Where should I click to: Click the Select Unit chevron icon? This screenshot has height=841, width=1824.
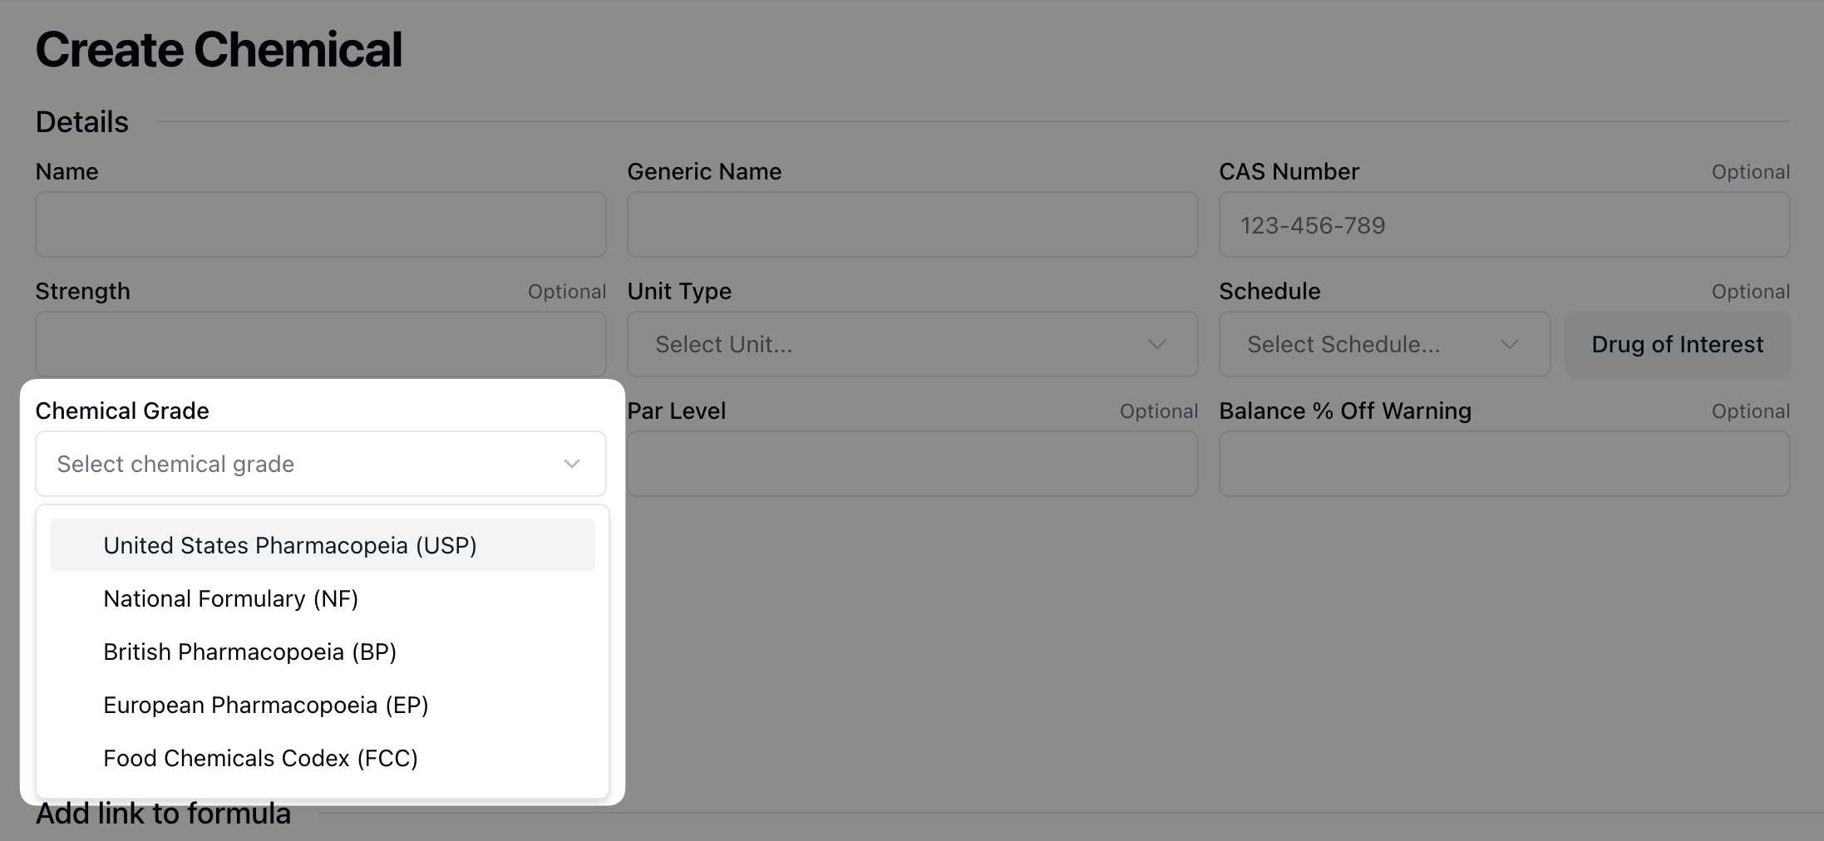(x=1156, y=344)
